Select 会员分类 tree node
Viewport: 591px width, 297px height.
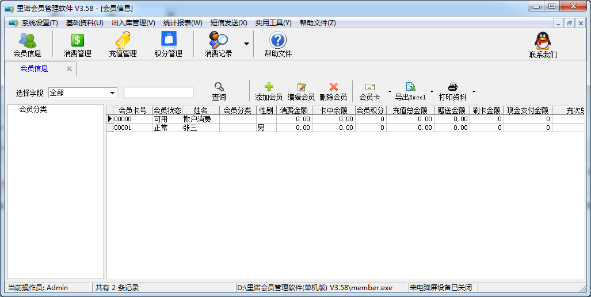tap(33, 110)
